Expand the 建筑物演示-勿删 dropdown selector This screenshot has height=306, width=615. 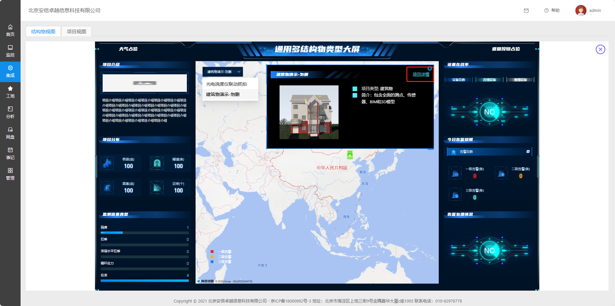(x=223, y=72)
